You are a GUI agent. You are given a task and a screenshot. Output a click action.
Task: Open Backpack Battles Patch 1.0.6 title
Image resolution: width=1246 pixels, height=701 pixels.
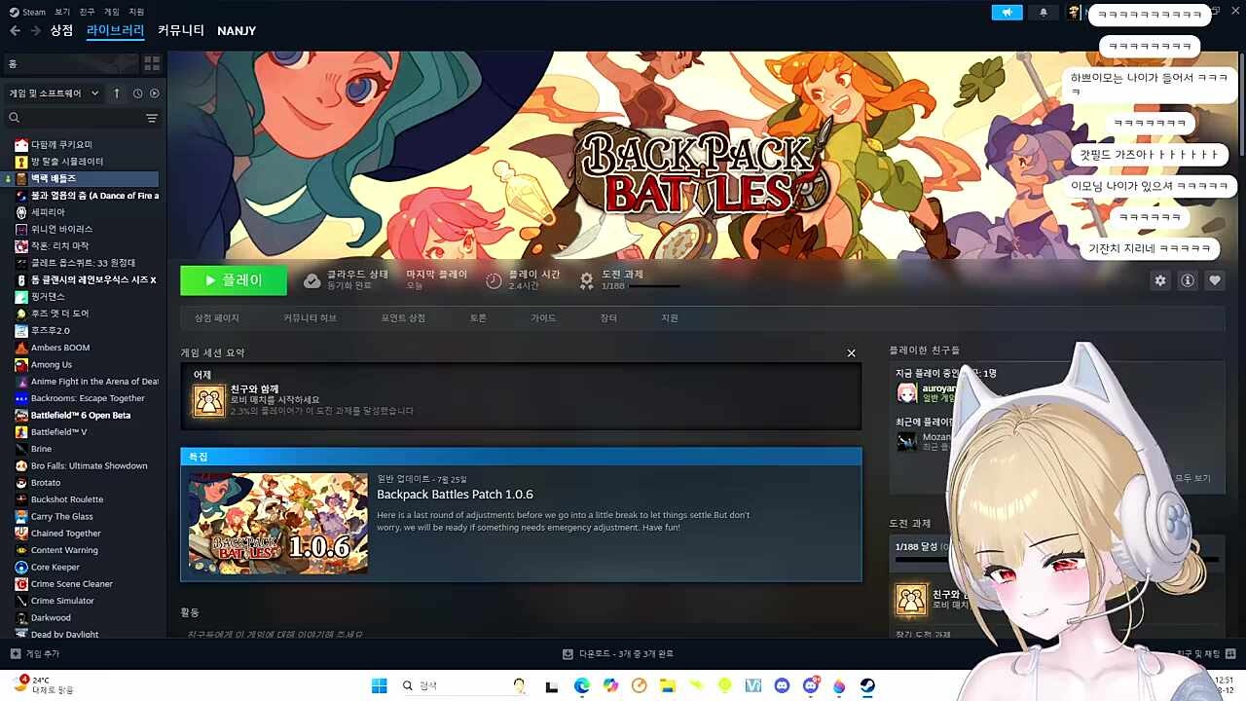tap(455, 495)
